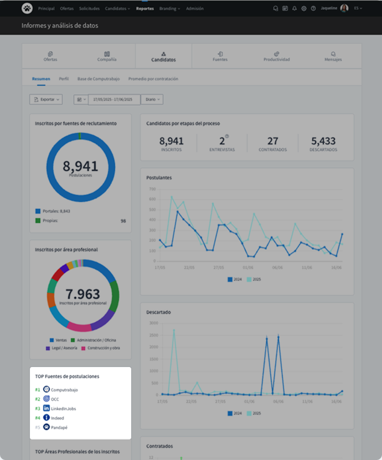382x460 pixels.
Task: Open the ES language selector
Action: click(x=358, y=9)
